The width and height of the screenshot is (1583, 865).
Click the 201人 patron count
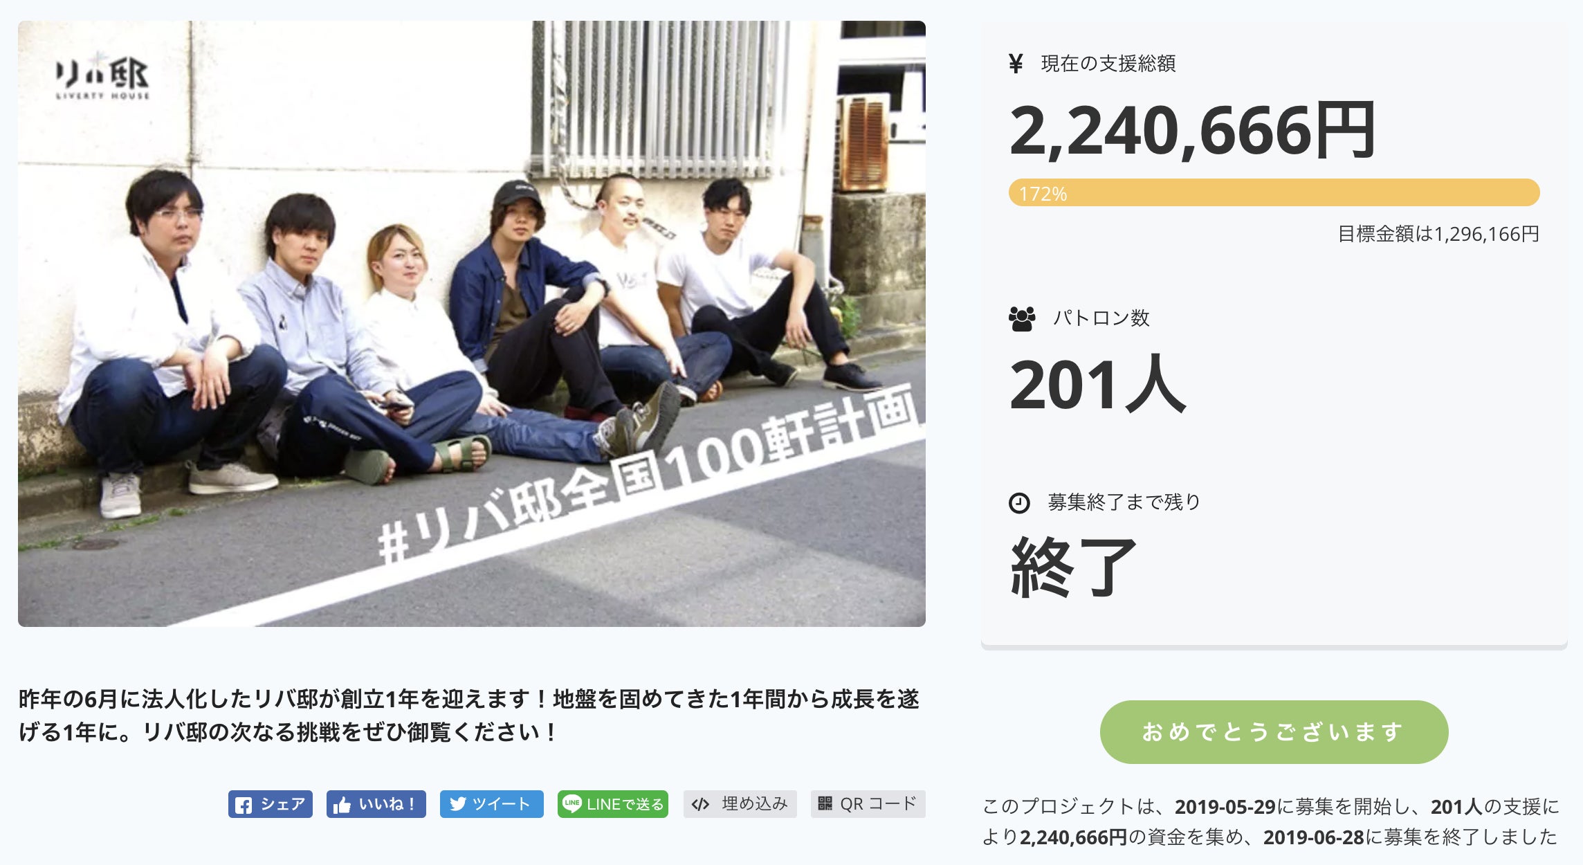1098,385
